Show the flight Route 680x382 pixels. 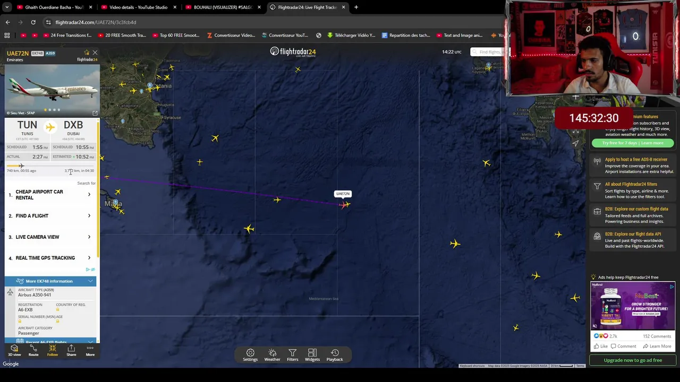pyautogui.click(x=33, y=351)
